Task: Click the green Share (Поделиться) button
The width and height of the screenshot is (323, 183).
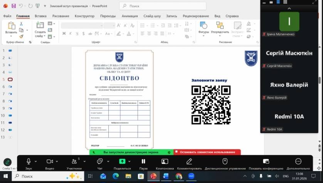Action: [122, 161]
